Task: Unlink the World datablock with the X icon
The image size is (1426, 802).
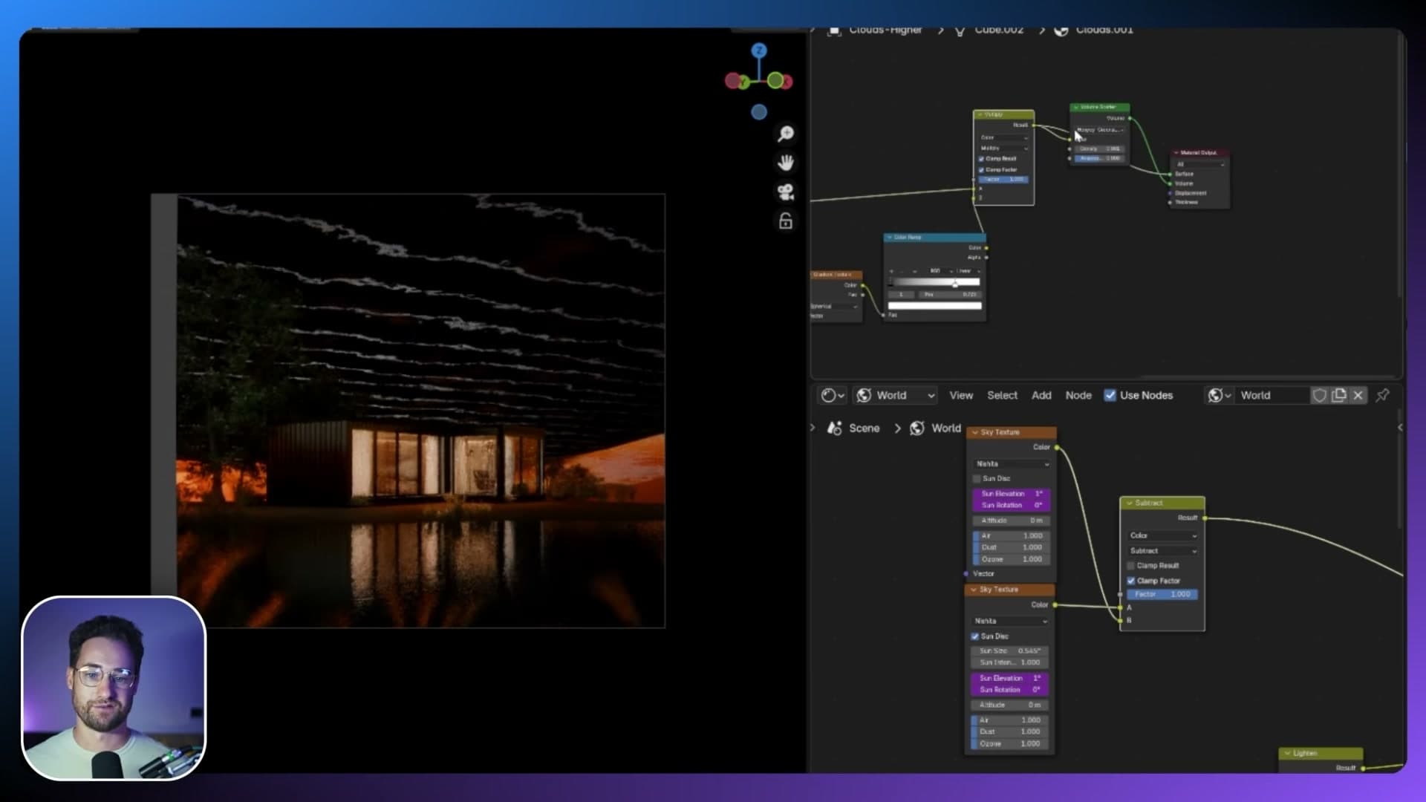Action: click(1358, 396)
